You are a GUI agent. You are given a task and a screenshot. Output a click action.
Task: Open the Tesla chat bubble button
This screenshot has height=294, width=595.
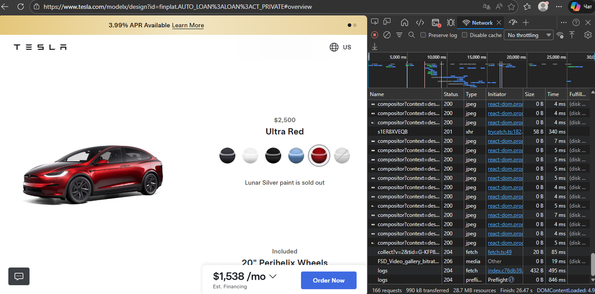tap(19, 276)
